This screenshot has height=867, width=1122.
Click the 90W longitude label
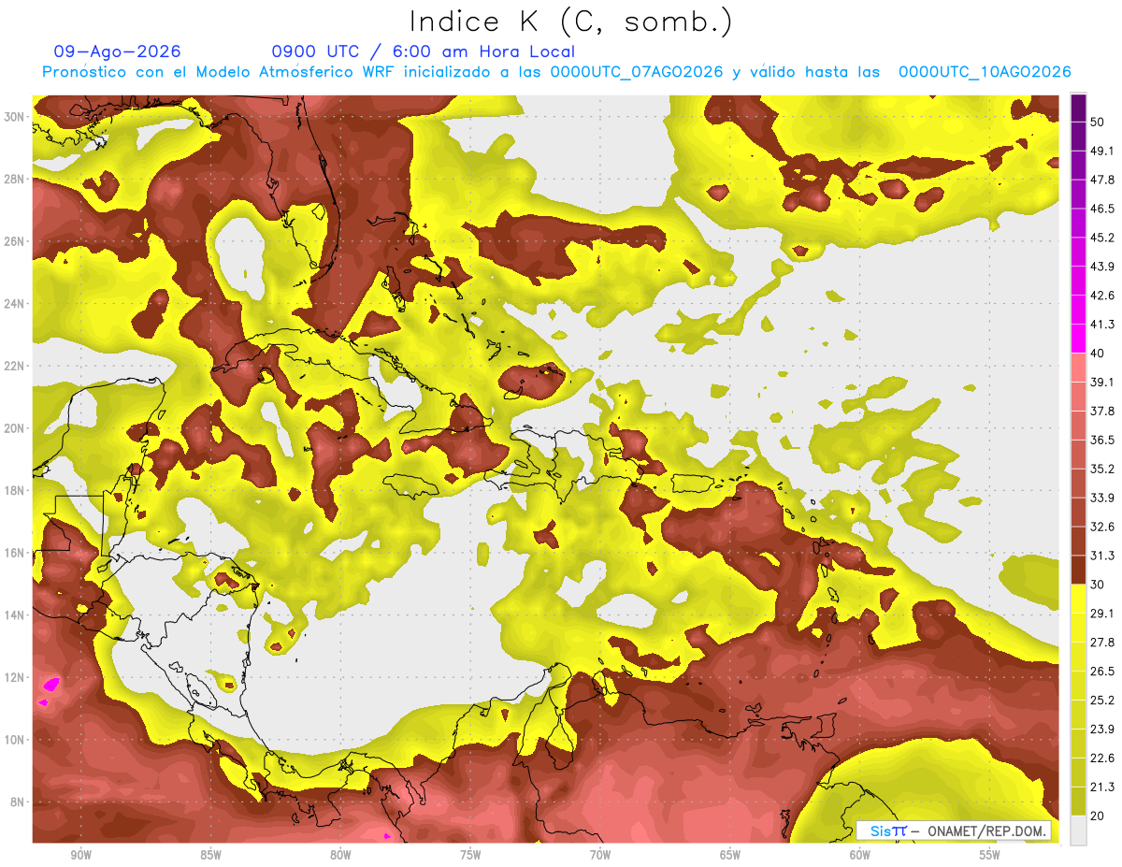[x=80, y=855]
